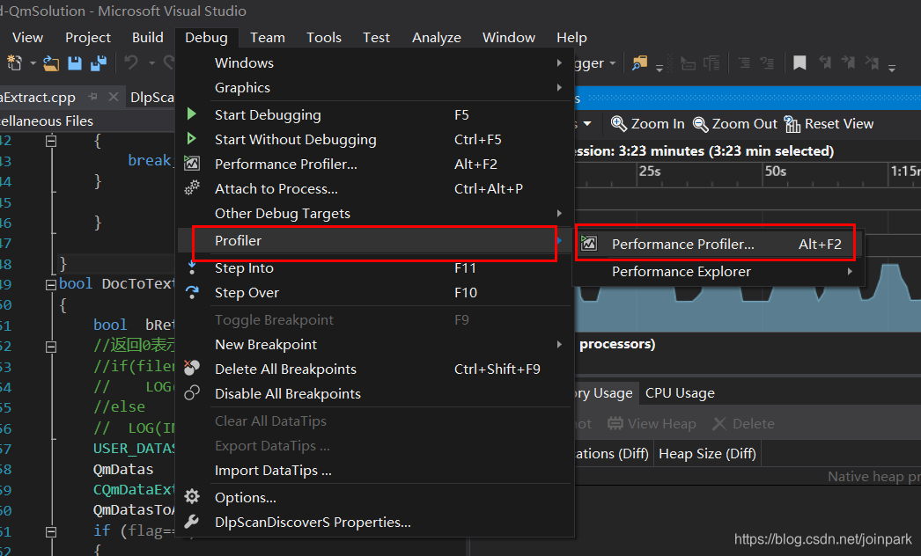This screenshot has height=556, width=921.
Task: Click the Properties wrench icon
Action: coord(192,522)
